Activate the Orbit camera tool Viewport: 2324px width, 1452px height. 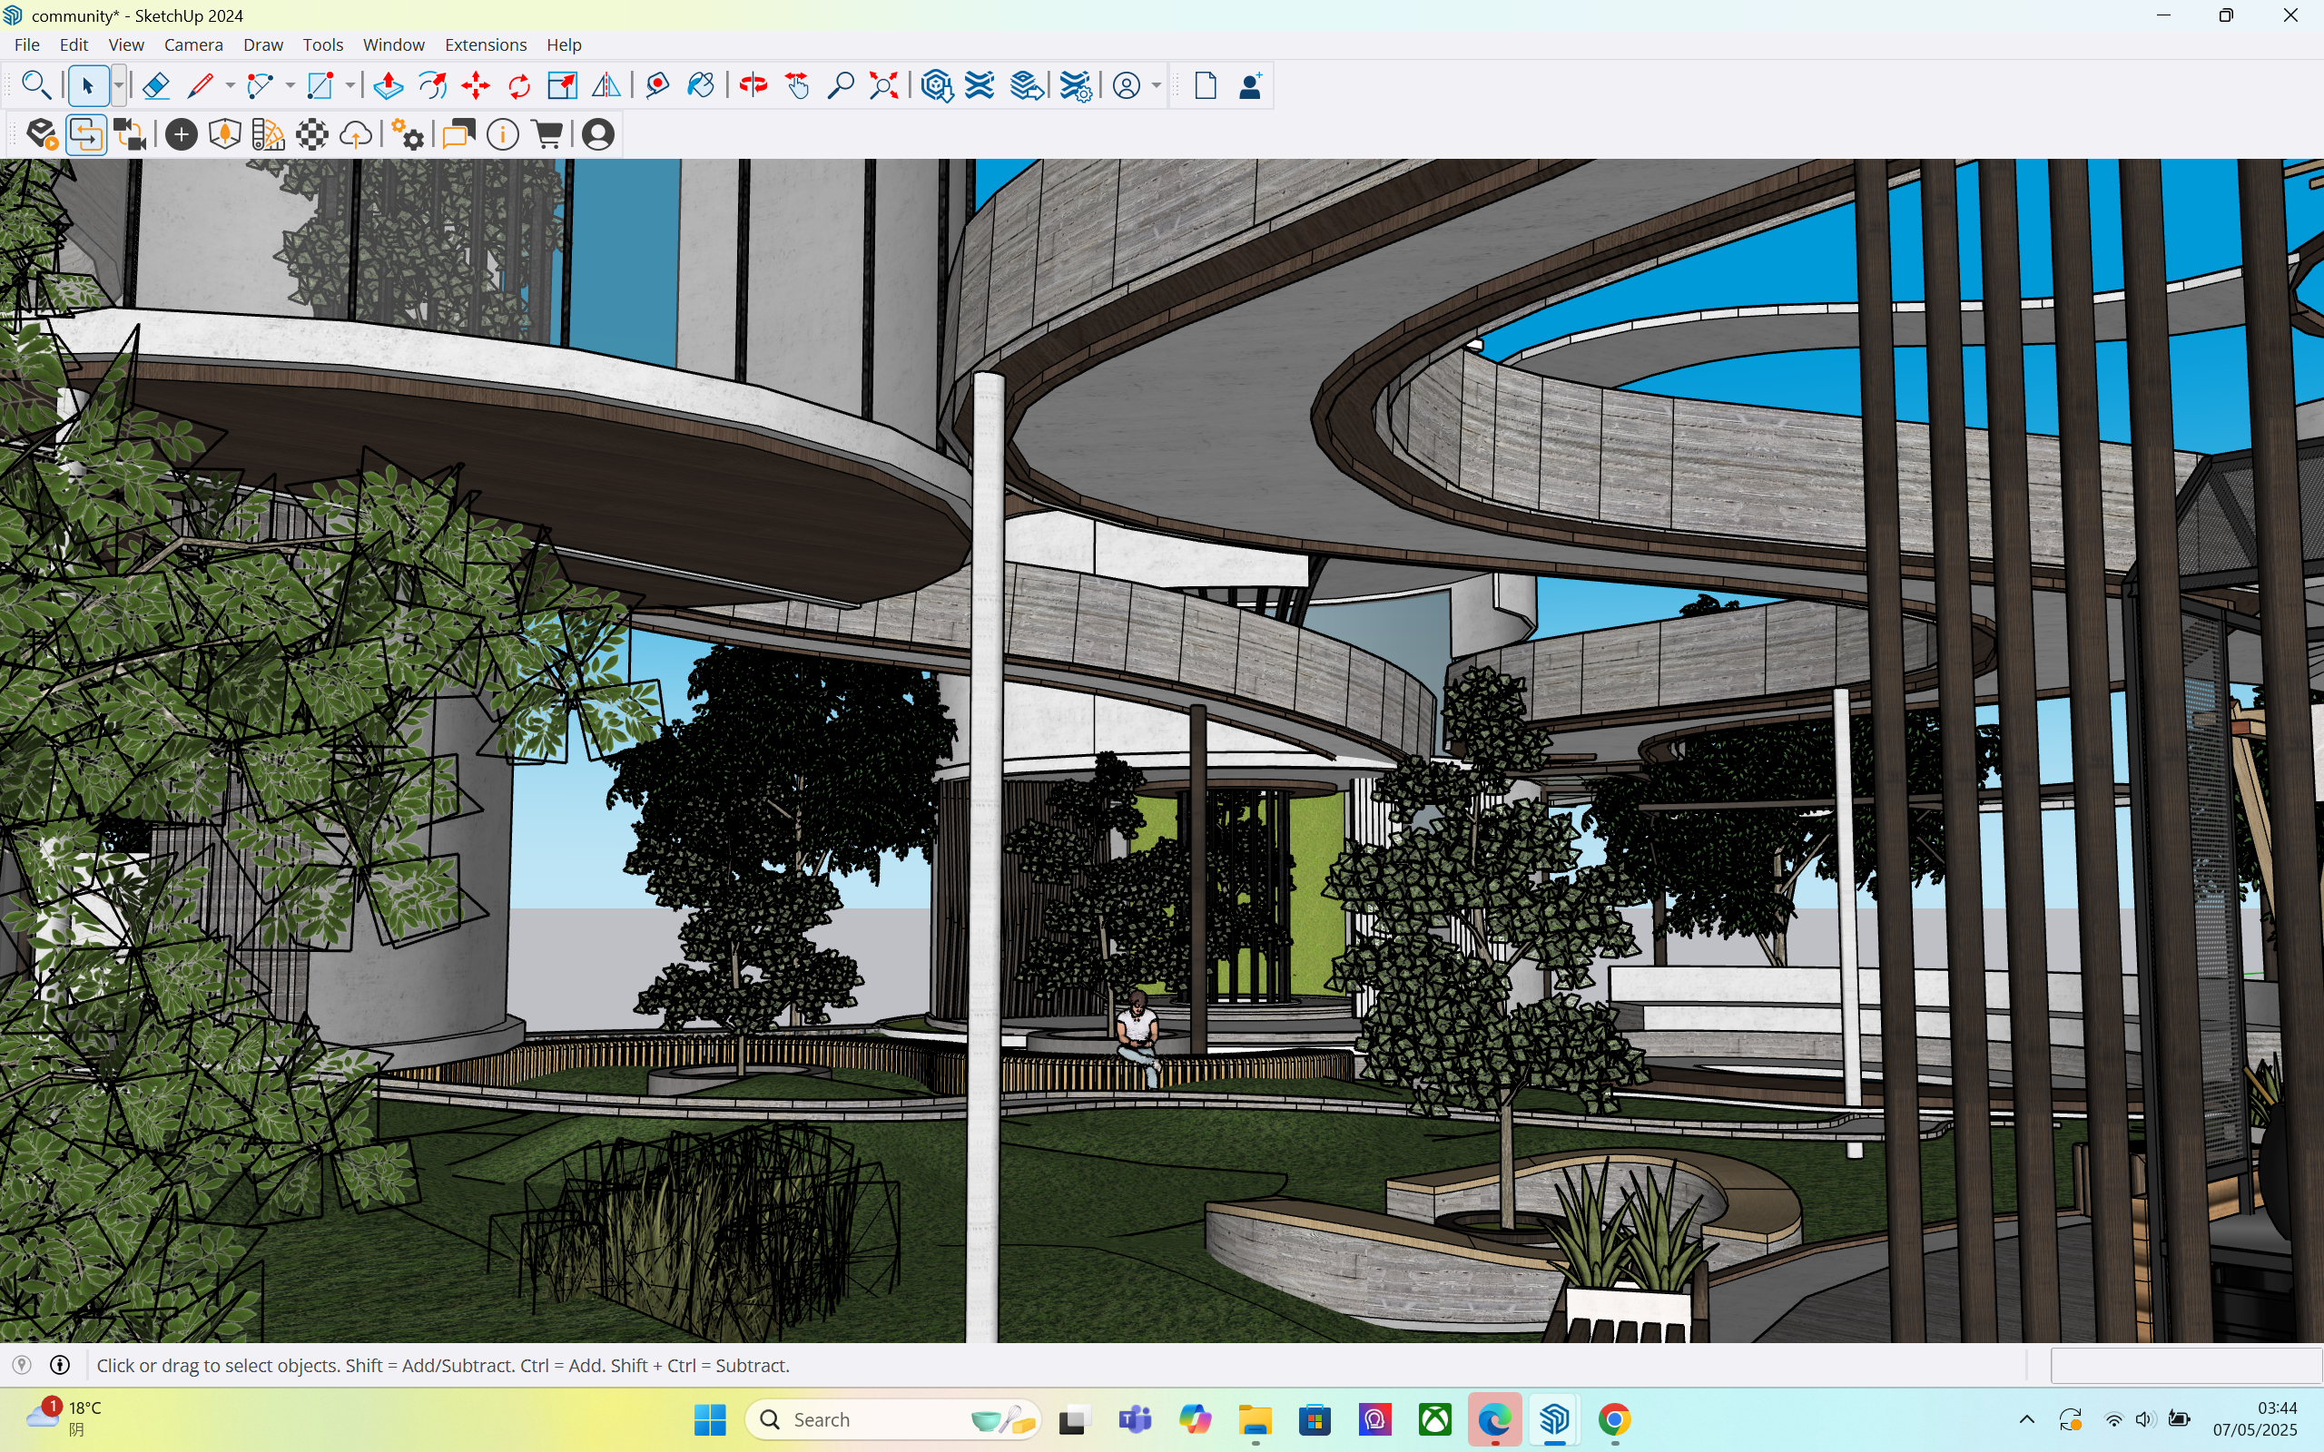[753, 86]
